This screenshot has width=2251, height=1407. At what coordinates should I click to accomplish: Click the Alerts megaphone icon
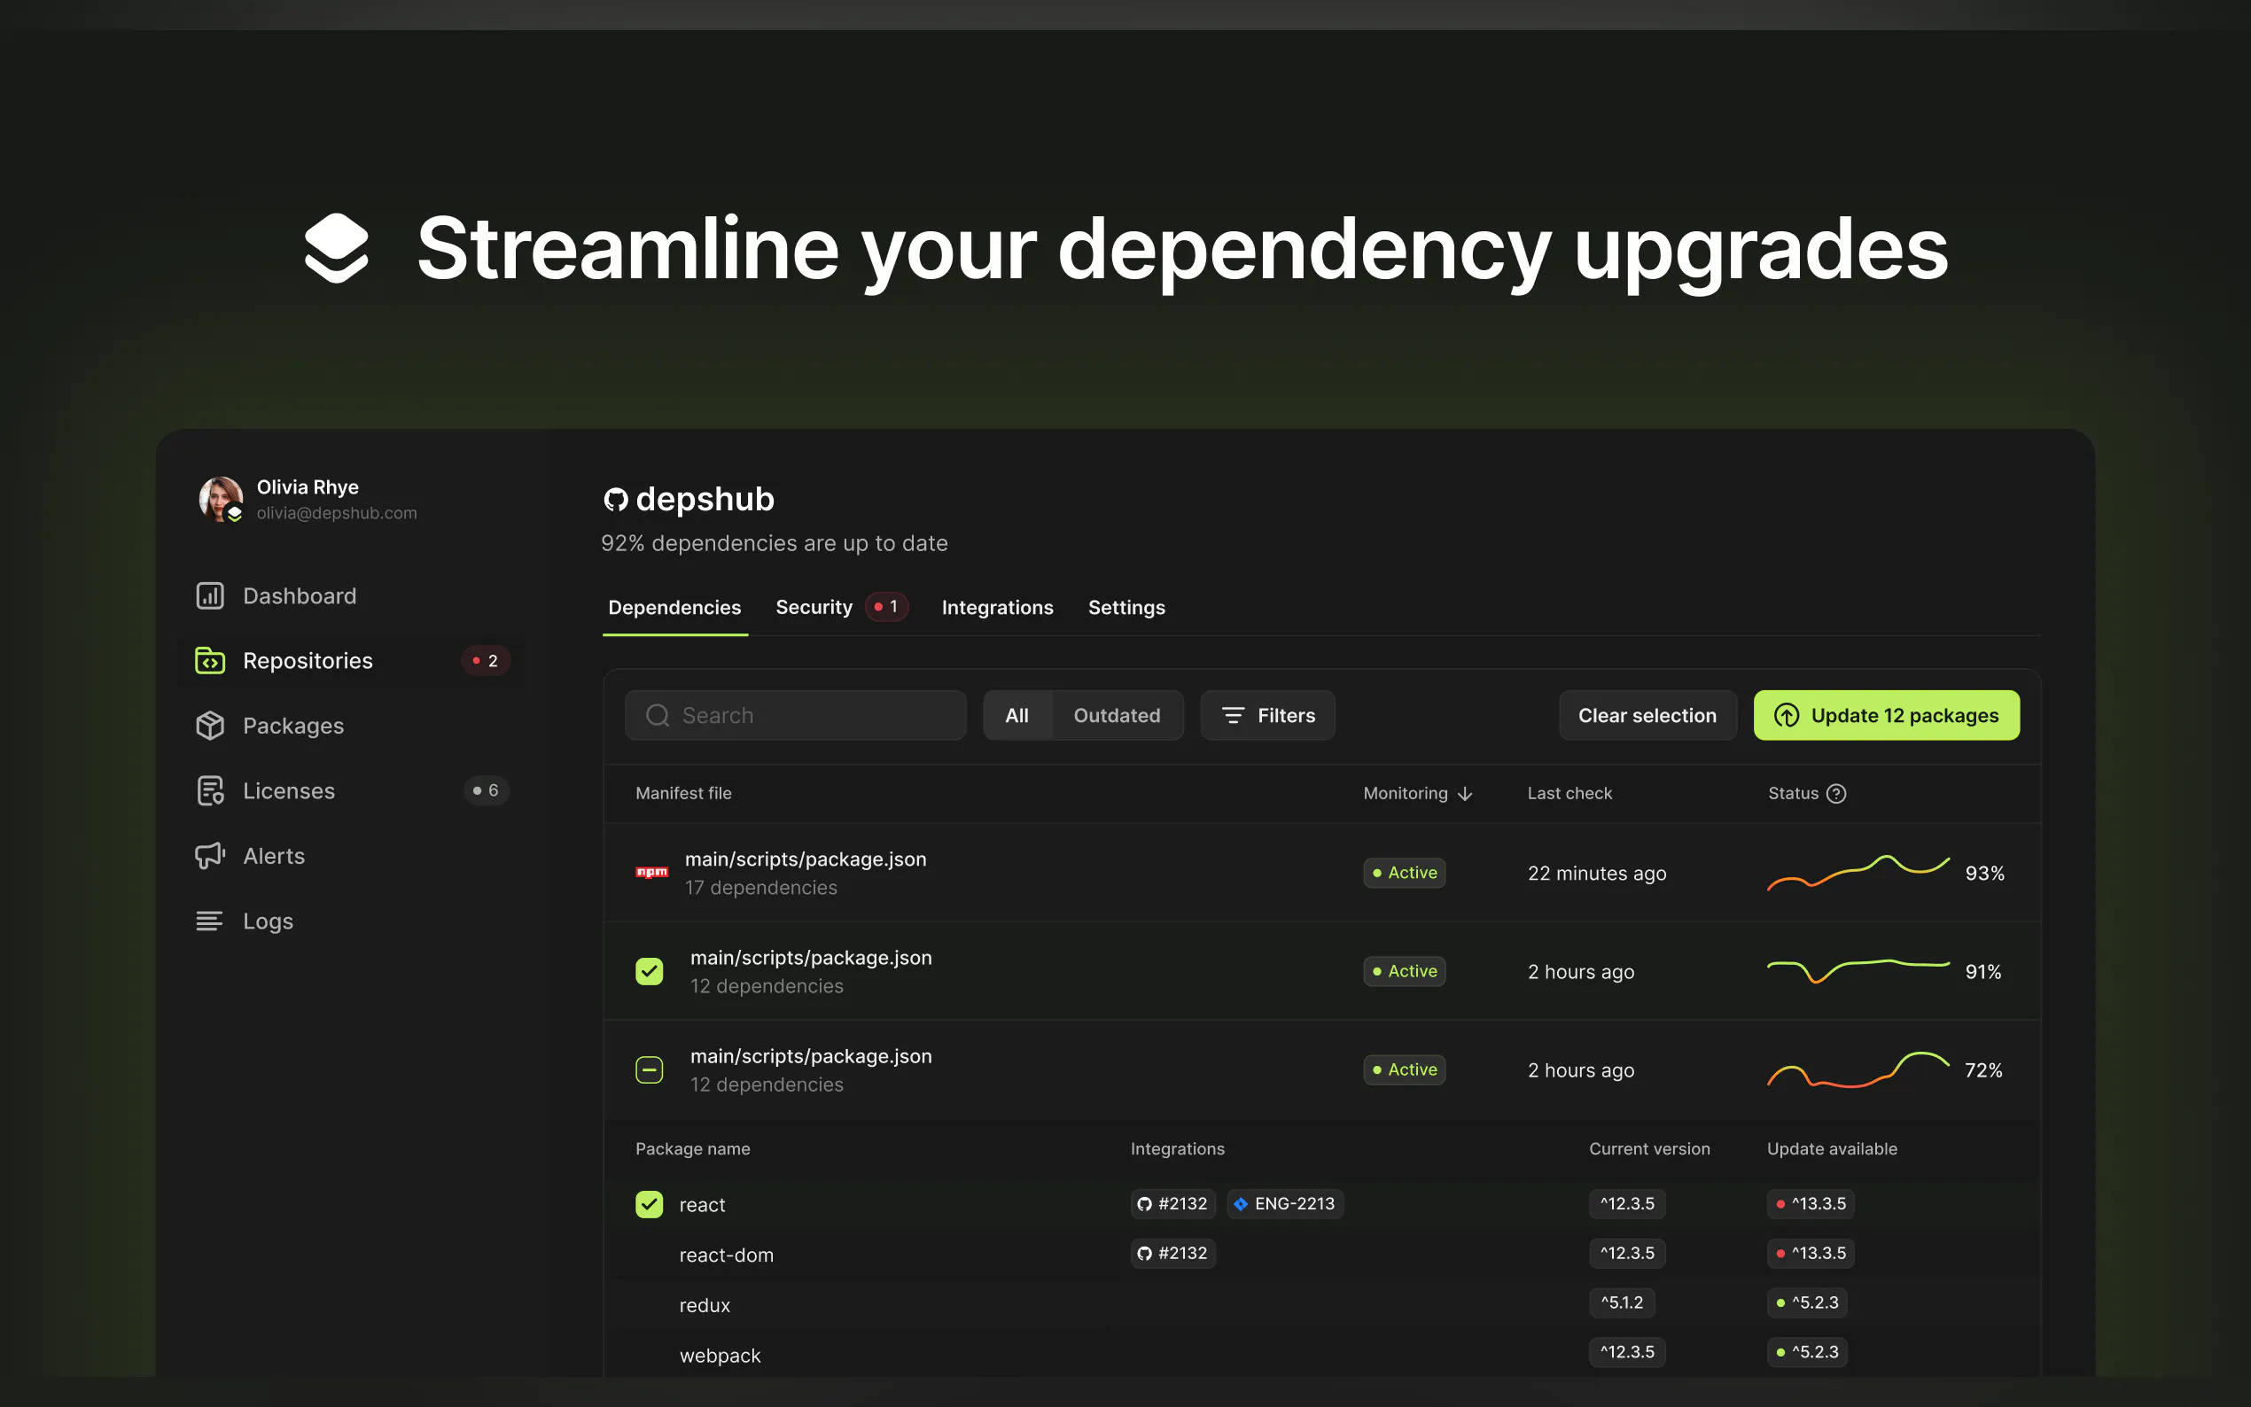pyautogui.click(x=209, y=855)
